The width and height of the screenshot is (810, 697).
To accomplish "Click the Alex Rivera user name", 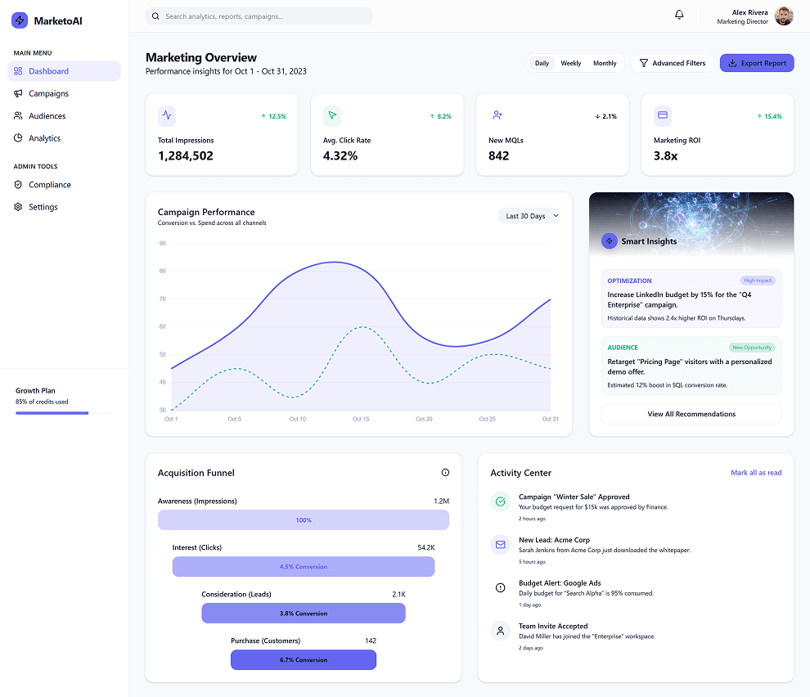I will tap(749, 12).
